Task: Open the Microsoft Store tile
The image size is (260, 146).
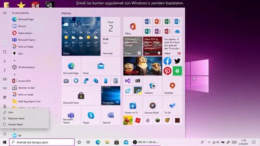Action: point(81,96)
